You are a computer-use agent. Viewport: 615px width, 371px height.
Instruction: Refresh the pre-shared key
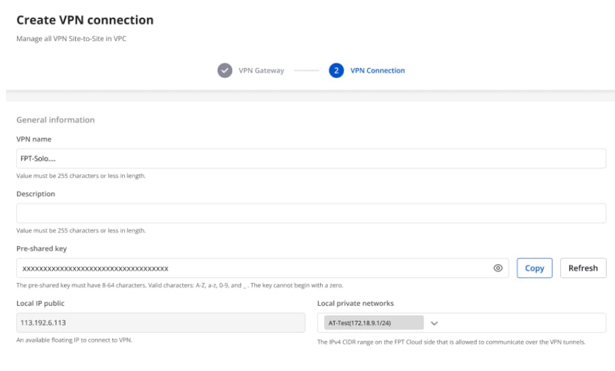[x=583, y=268]
